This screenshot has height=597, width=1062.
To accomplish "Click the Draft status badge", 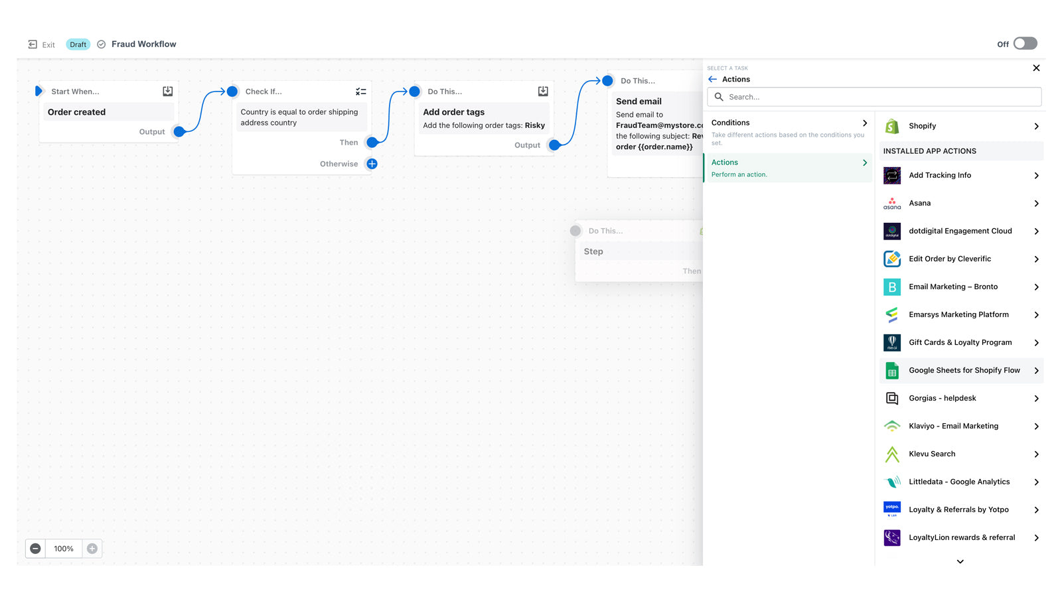I will click(78, 44).
